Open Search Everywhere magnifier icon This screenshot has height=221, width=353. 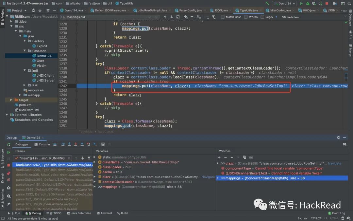(x=349, y=3)
